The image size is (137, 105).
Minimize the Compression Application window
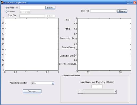point(128,2)
